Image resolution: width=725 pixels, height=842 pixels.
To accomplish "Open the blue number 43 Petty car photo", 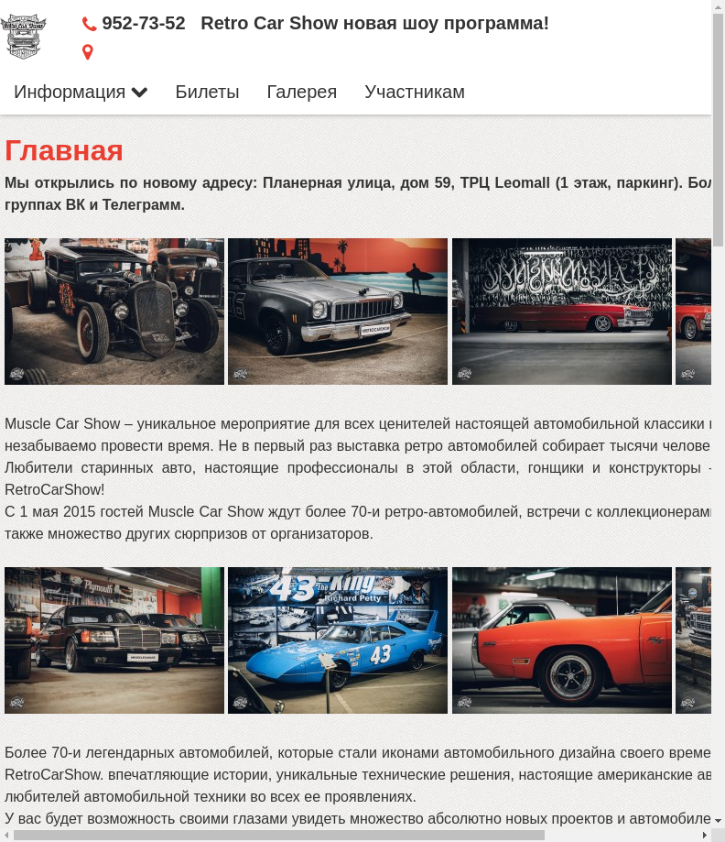I will (x=338, y=640).
